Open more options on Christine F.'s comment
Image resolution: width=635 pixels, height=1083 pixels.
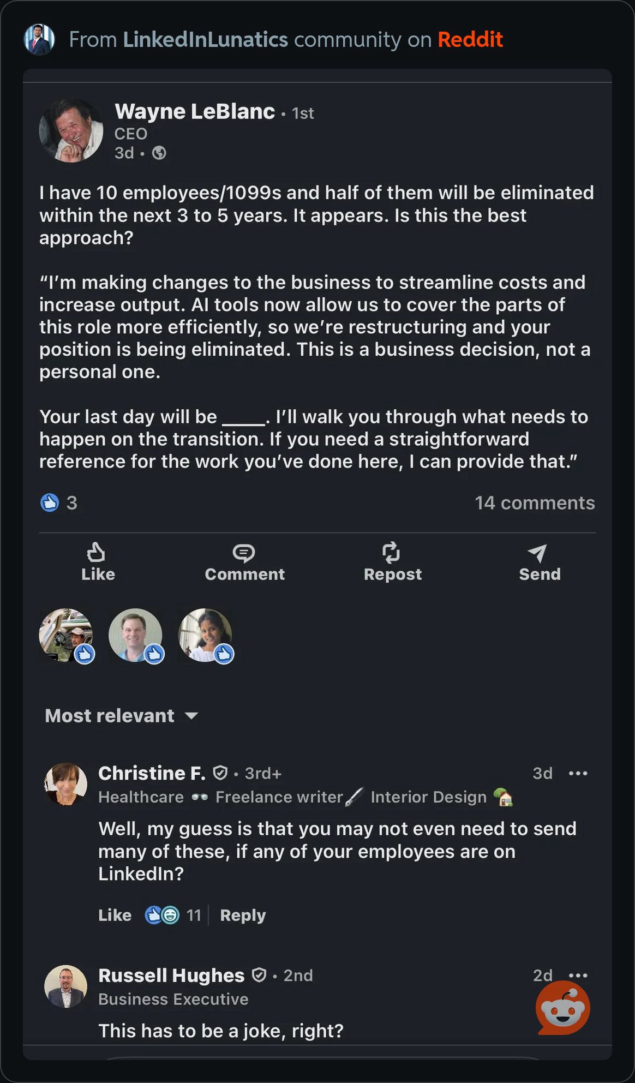tap(578, 773)
